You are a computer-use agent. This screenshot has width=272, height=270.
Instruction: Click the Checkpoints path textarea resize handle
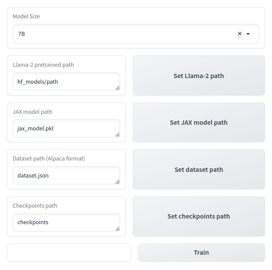pyautogui.click(x=117, y=229)
